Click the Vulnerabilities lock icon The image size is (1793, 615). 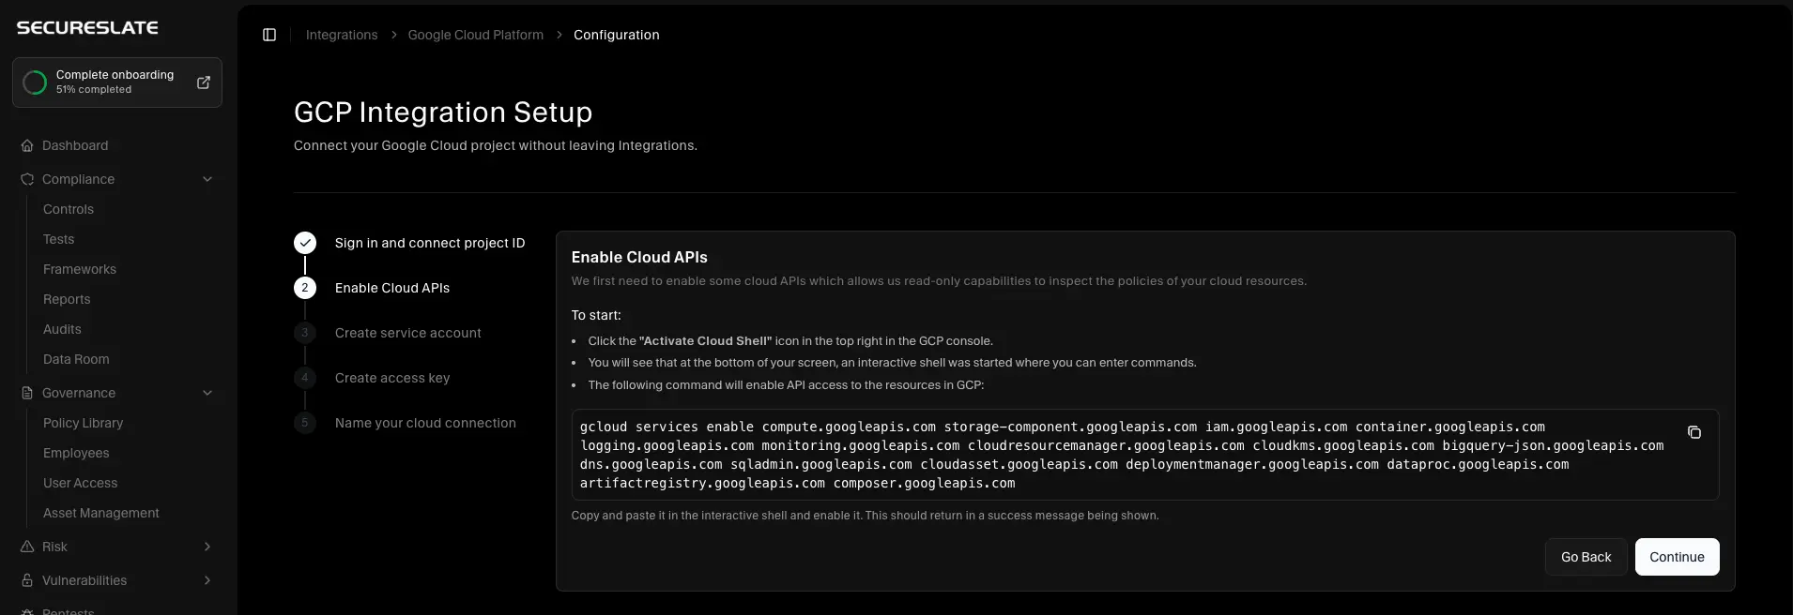pyautogui.click(x=27, y=580)
